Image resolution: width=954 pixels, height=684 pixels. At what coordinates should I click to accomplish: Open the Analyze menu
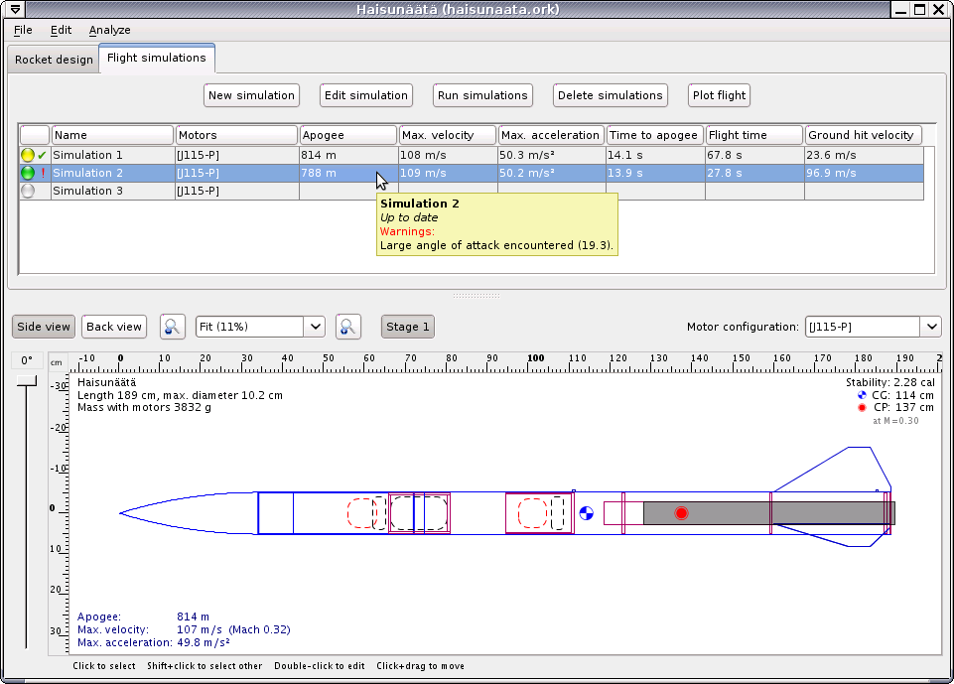tap(109, 30)
